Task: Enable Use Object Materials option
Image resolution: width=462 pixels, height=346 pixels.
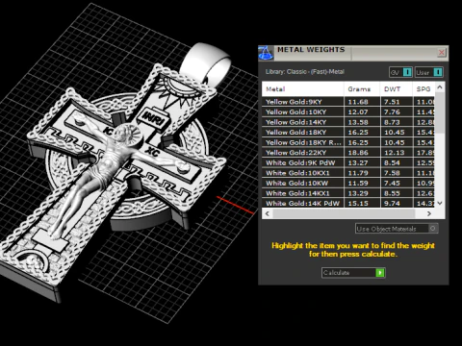Action: pos(397,229)
